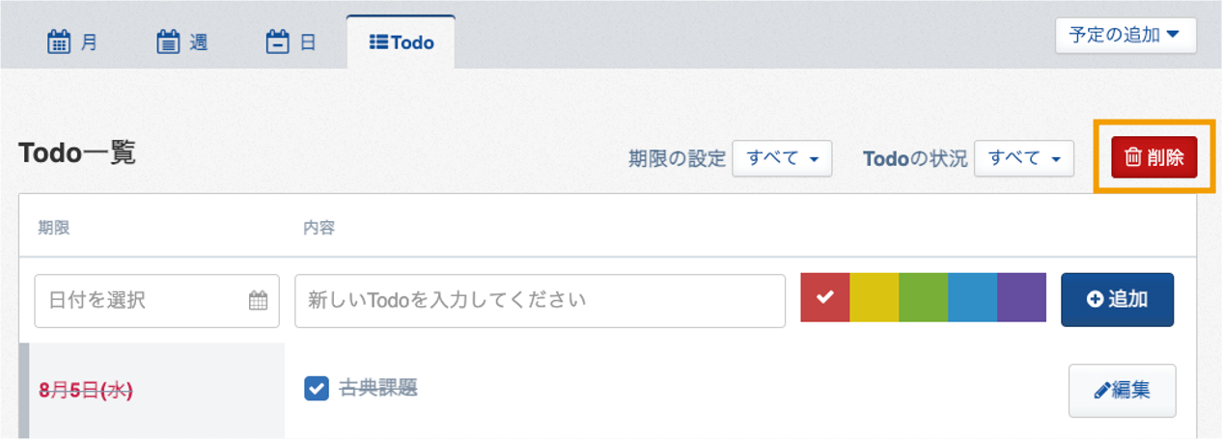Pick the purple color swatch
Image resolution: width=1222 pixels, height=440 pixels.
click(x=1022, y=297)
